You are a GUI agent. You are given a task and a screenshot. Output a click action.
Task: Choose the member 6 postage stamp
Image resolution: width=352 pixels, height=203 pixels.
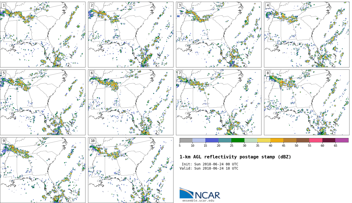click(x=130, y=102)
